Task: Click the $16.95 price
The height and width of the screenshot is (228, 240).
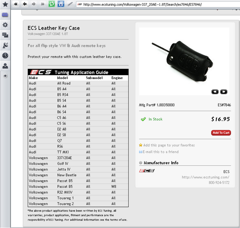Action: point(220,119)
